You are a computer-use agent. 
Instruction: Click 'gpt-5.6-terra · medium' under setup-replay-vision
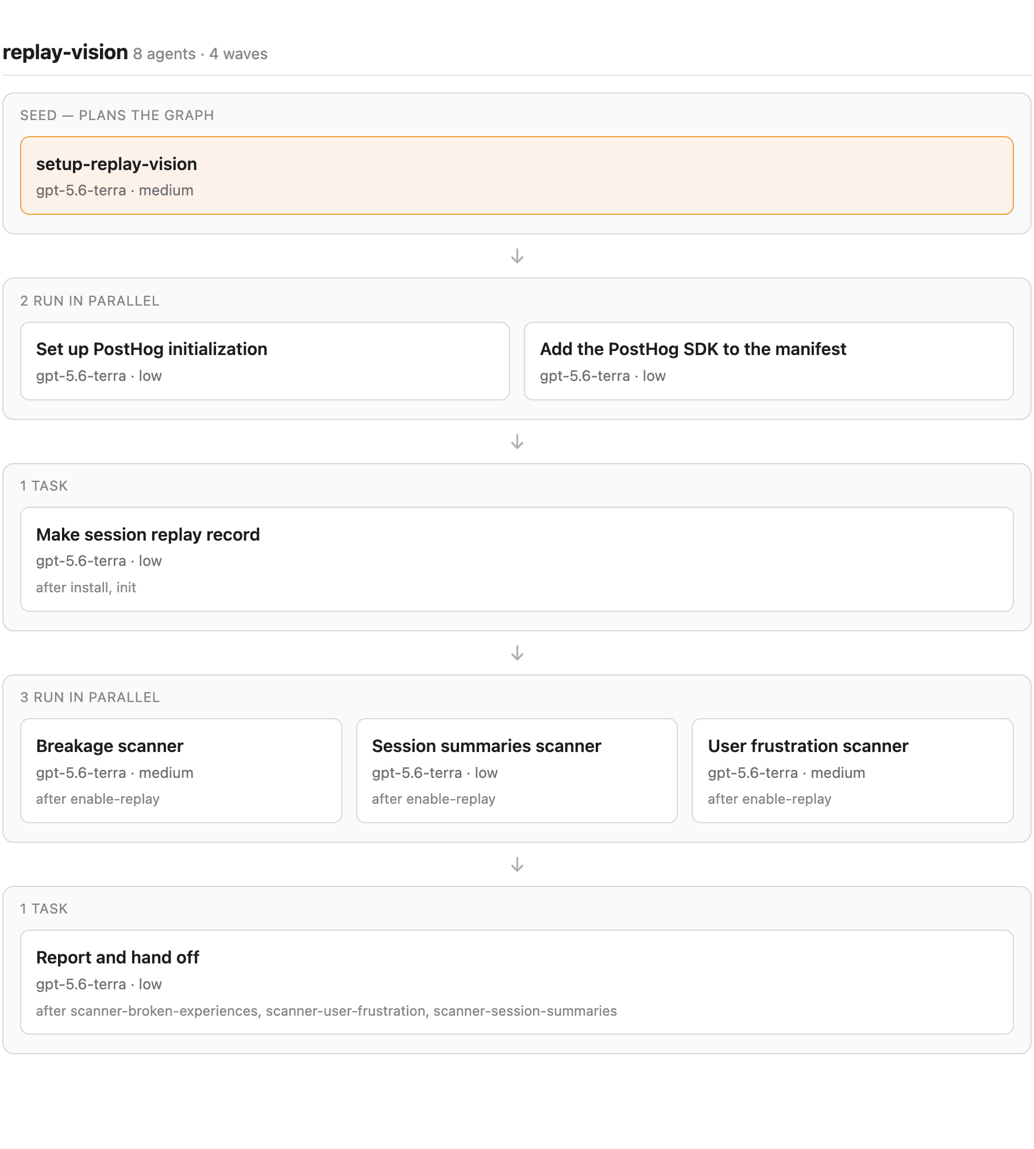click(115, 190)
